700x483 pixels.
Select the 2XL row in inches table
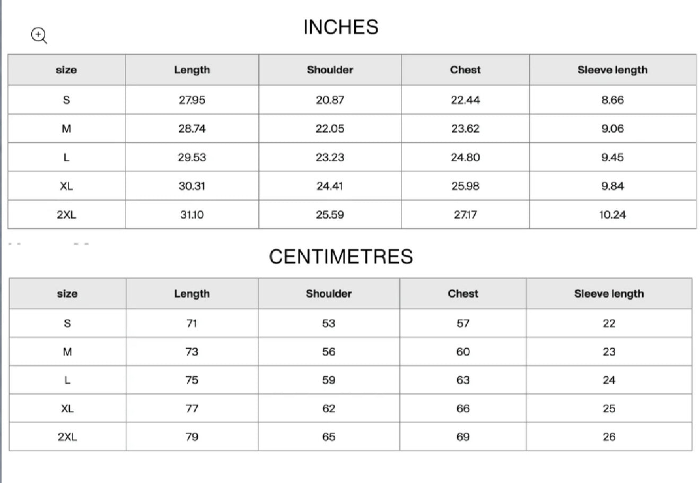coord(352,215)
